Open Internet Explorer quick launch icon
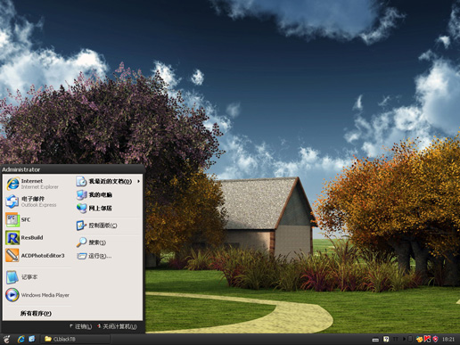The width and height of the screenshot is (460, 345). [x=21, y=339]
